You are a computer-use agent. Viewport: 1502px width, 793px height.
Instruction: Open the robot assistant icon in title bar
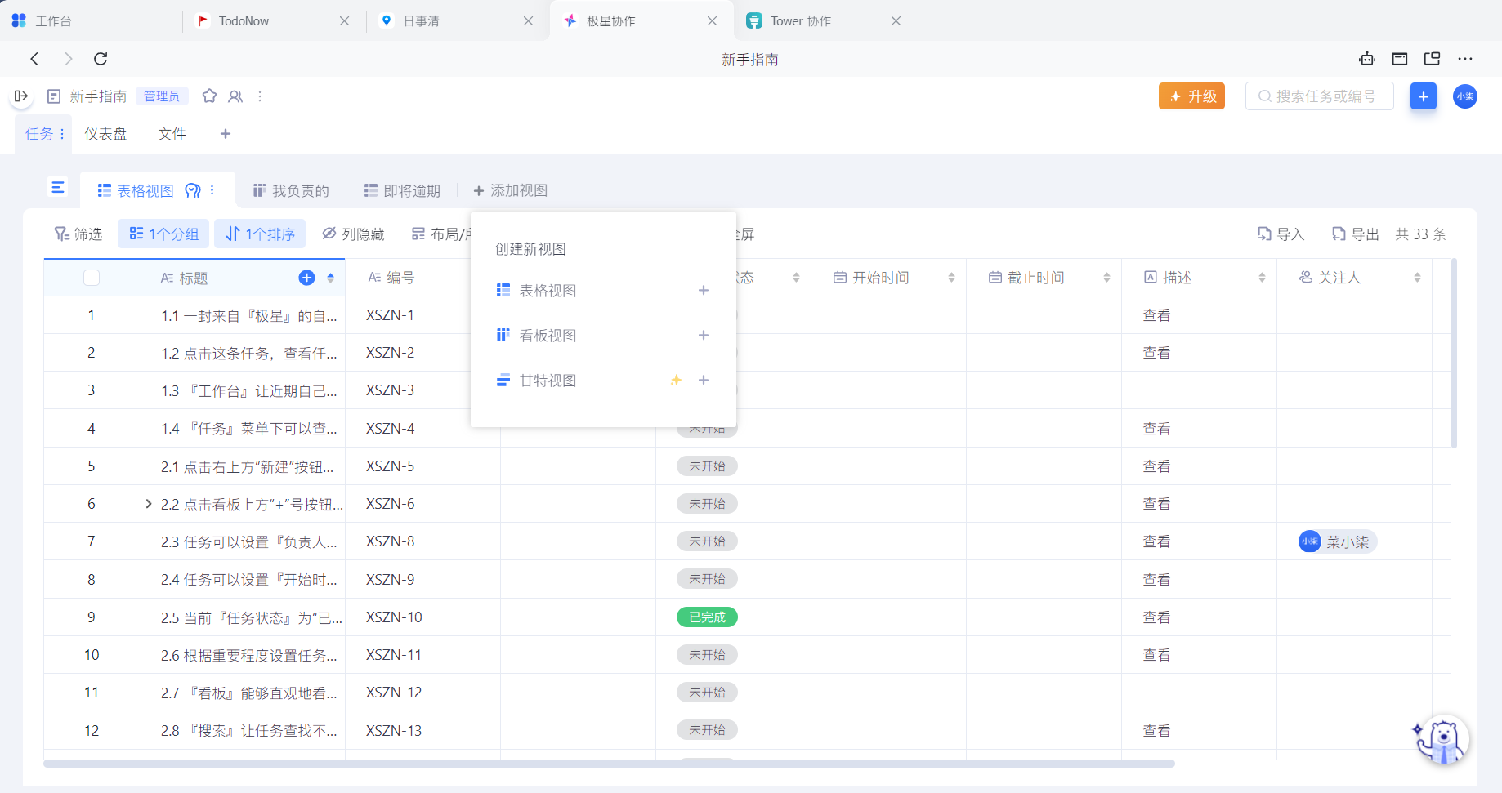point(1367,59)
